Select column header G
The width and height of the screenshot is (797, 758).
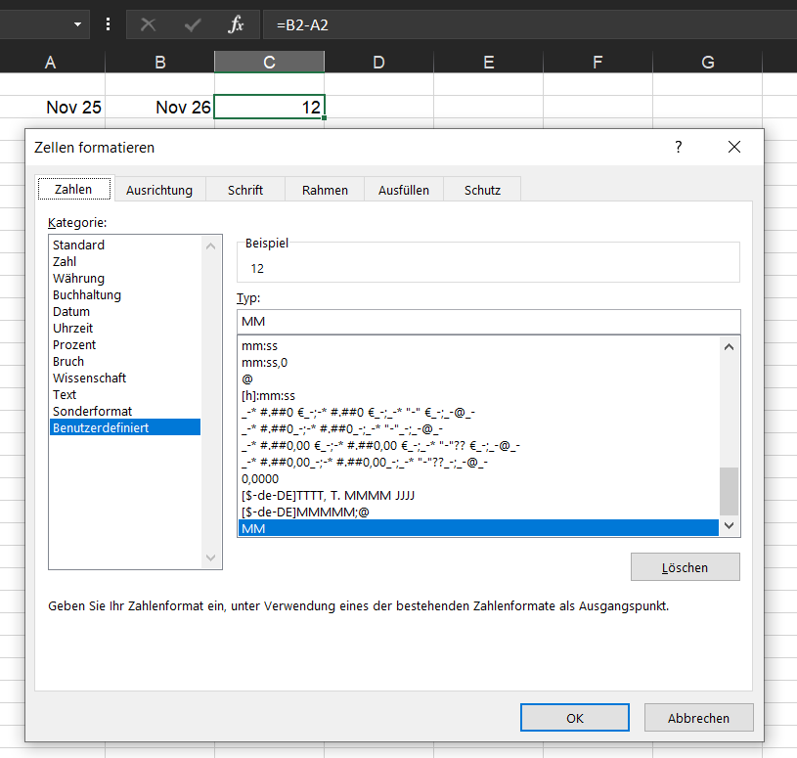click(708, 62)
